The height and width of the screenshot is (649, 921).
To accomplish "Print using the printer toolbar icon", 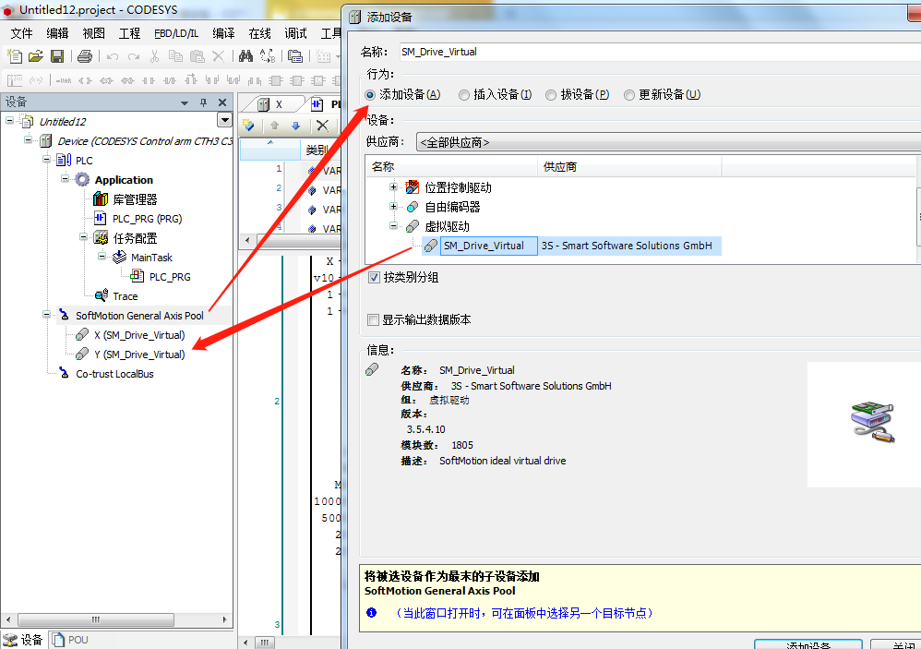I will 85,56.
